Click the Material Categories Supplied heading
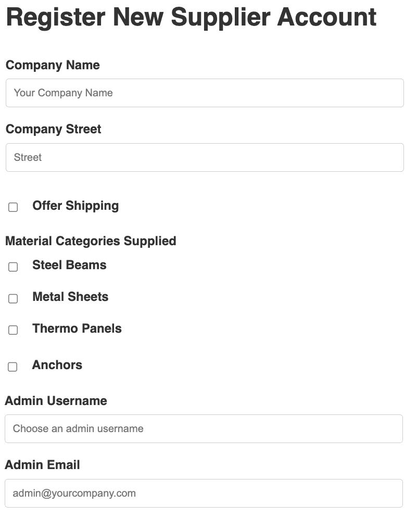This screenshot has width=417, height=518. (91, 241)
